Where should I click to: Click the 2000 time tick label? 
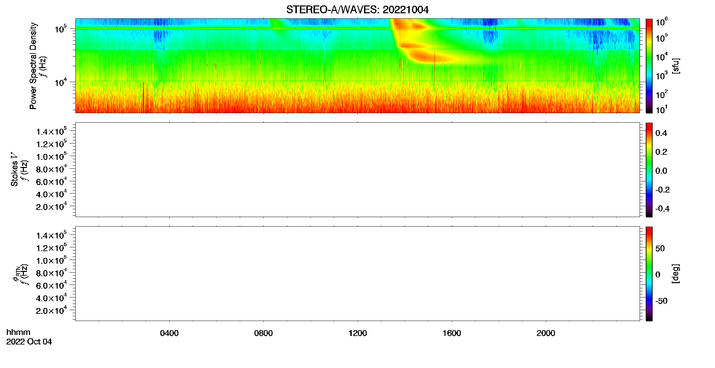coord(546,333)
